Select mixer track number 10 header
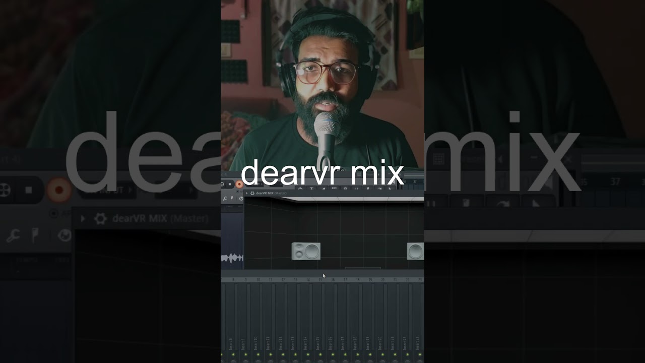 pos(258,280)
